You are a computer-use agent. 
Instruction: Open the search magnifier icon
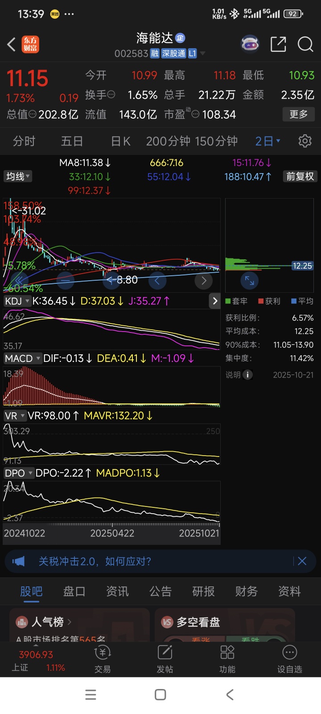pos(305,44)
